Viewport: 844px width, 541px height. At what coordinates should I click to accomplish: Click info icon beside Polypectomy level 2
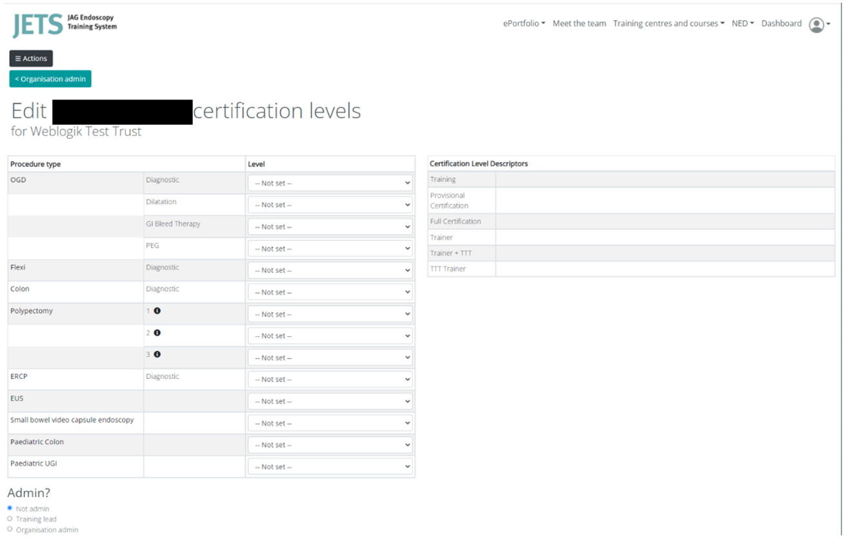[x=157, y=333]
